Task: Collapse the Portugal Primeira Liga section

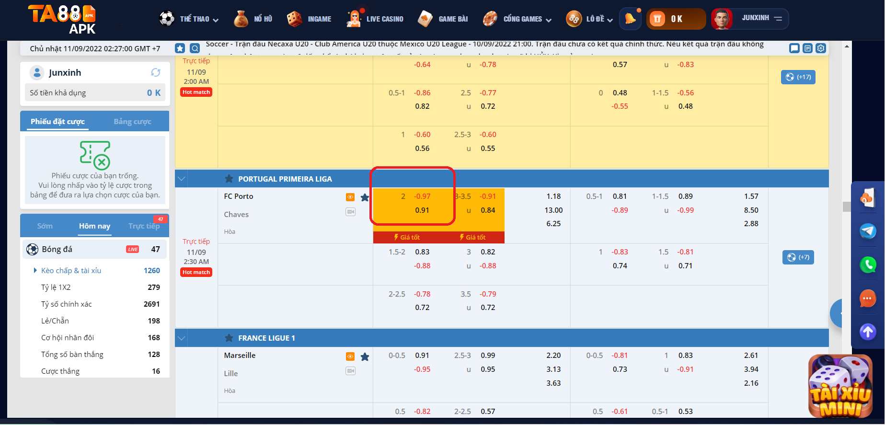Action: (x=182, y=179)
